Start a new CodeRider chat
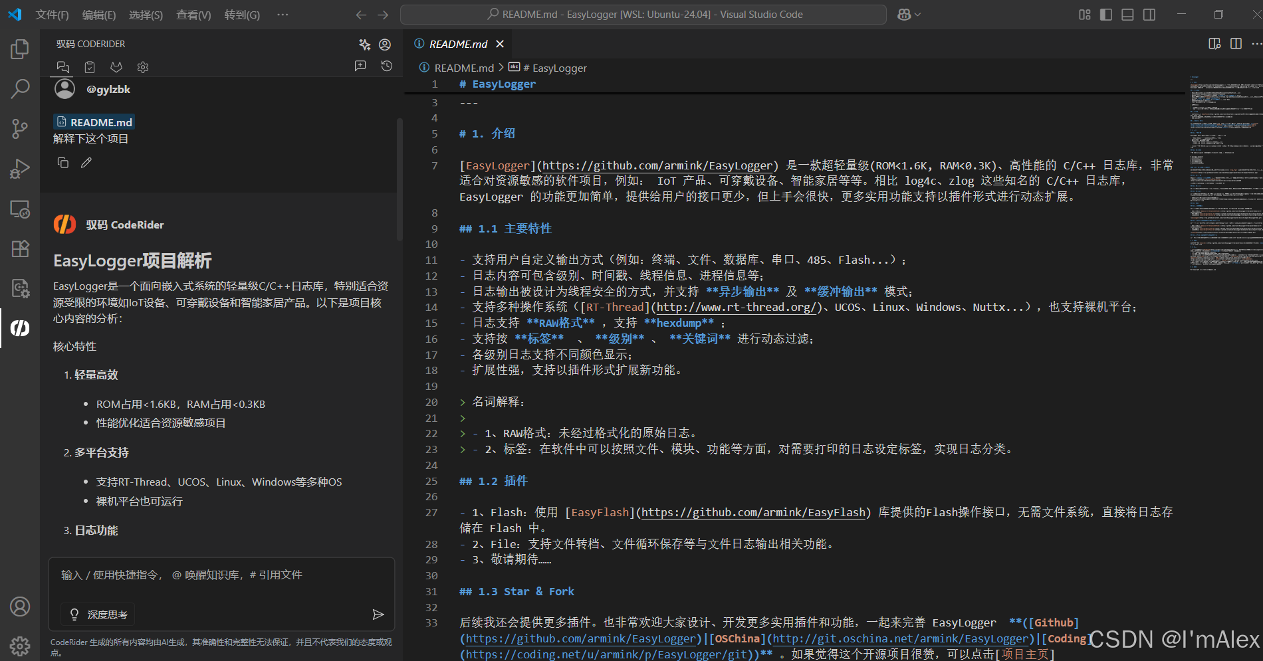Image resolution: width=1263 pixels, height=661 pixels. coord(360,66)
